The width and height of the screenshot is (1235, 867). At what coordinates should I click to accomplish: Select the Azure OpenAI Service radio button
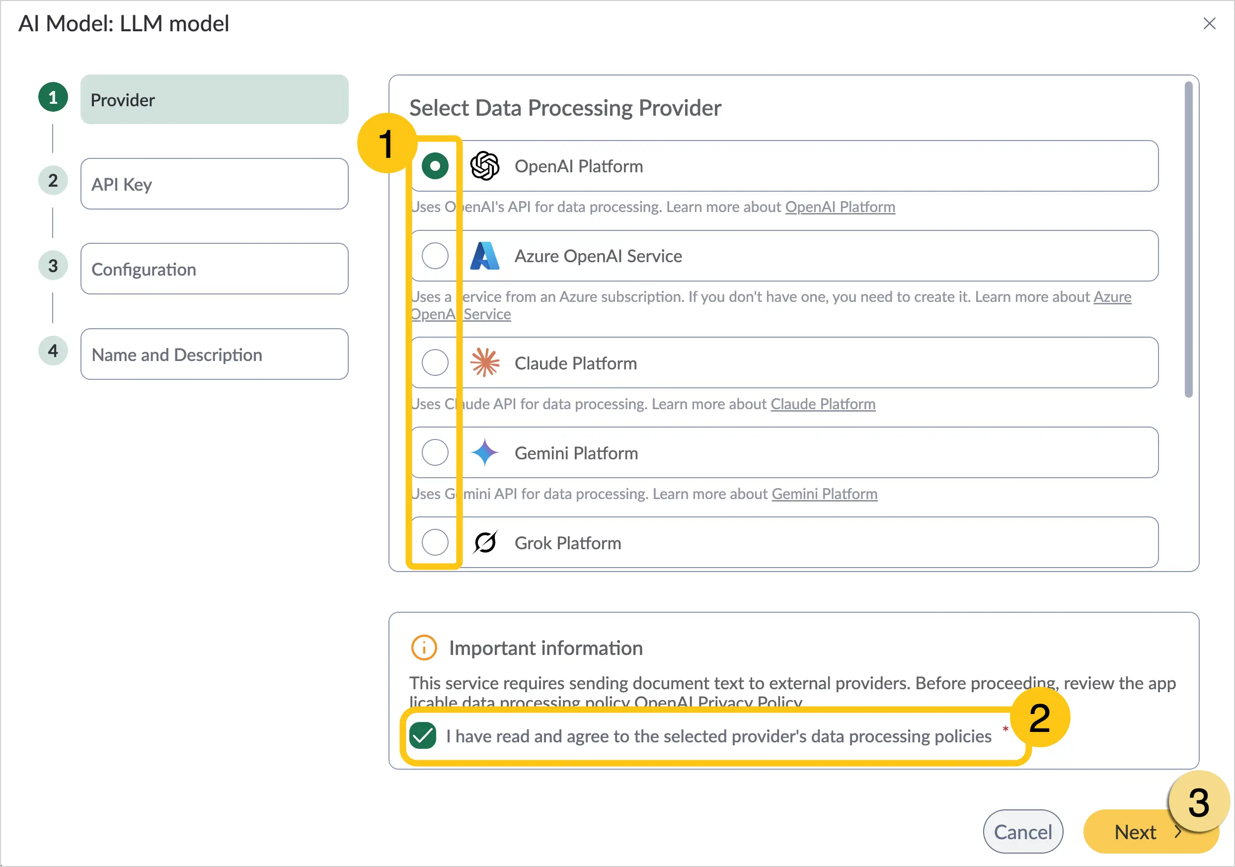(x=435, y=255)
